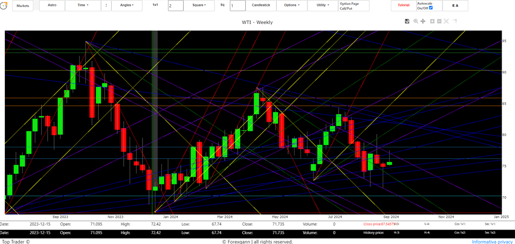This screenshot has width=515, height=244.
Task: Click the Forexgann logo icon
Action: pyautogui.click(x=4, y=6)
